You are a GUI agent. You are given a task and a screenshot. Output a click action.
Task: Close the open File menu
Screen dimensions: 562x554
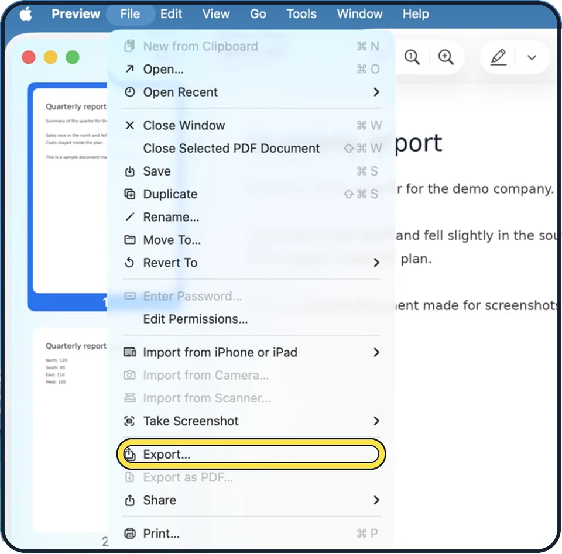[x=130, y=14]
